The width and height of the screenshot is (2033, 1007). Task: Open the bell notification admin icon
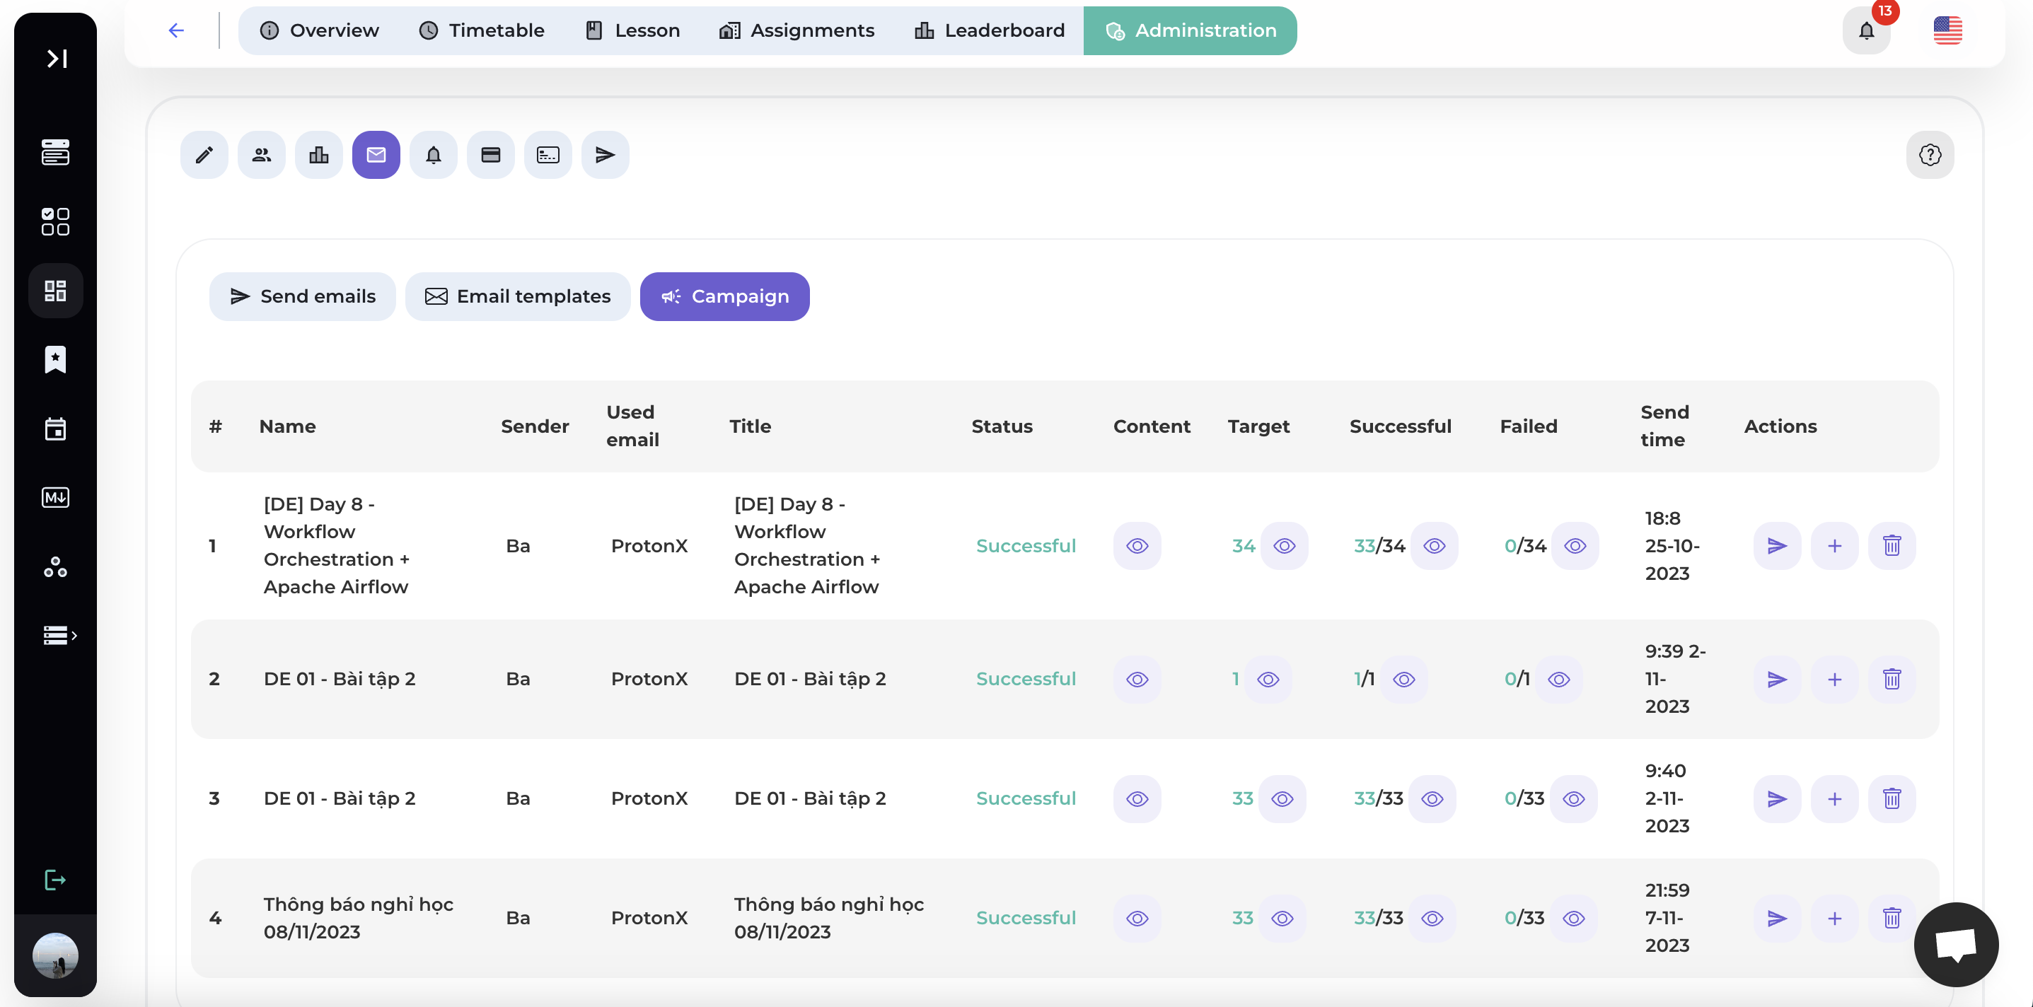tap(434, 155)
